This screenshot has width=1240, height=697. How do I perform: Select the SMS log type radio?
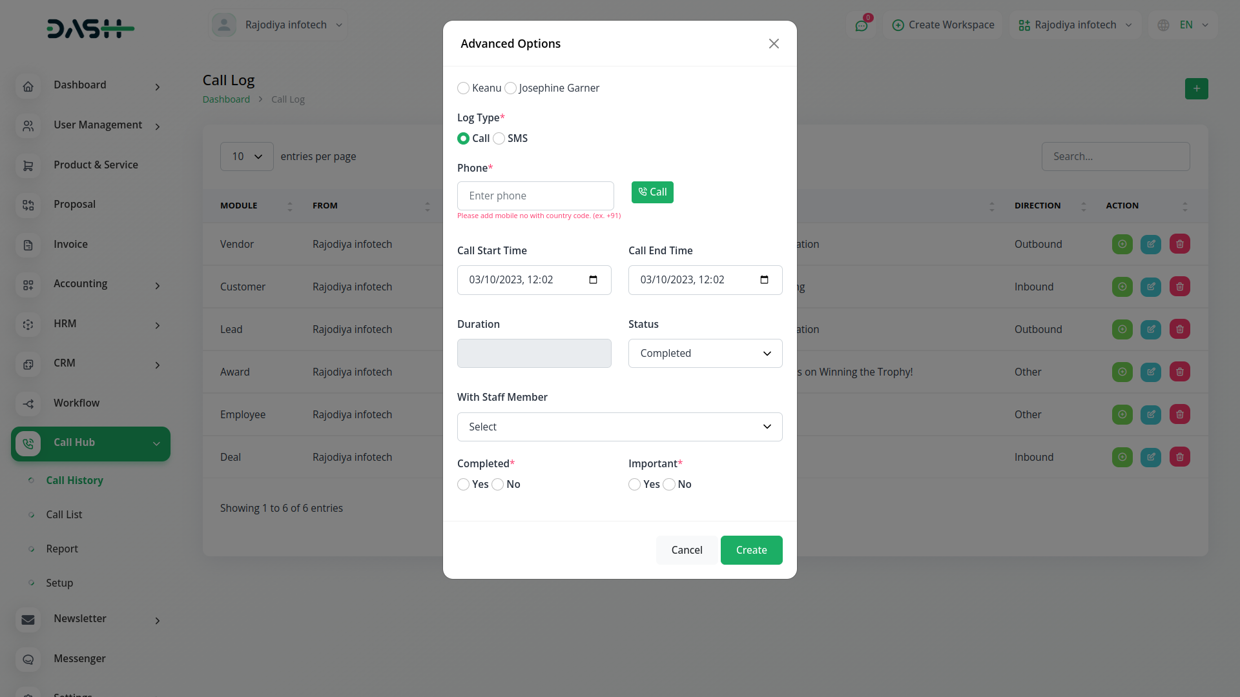(x=499, y=139)
